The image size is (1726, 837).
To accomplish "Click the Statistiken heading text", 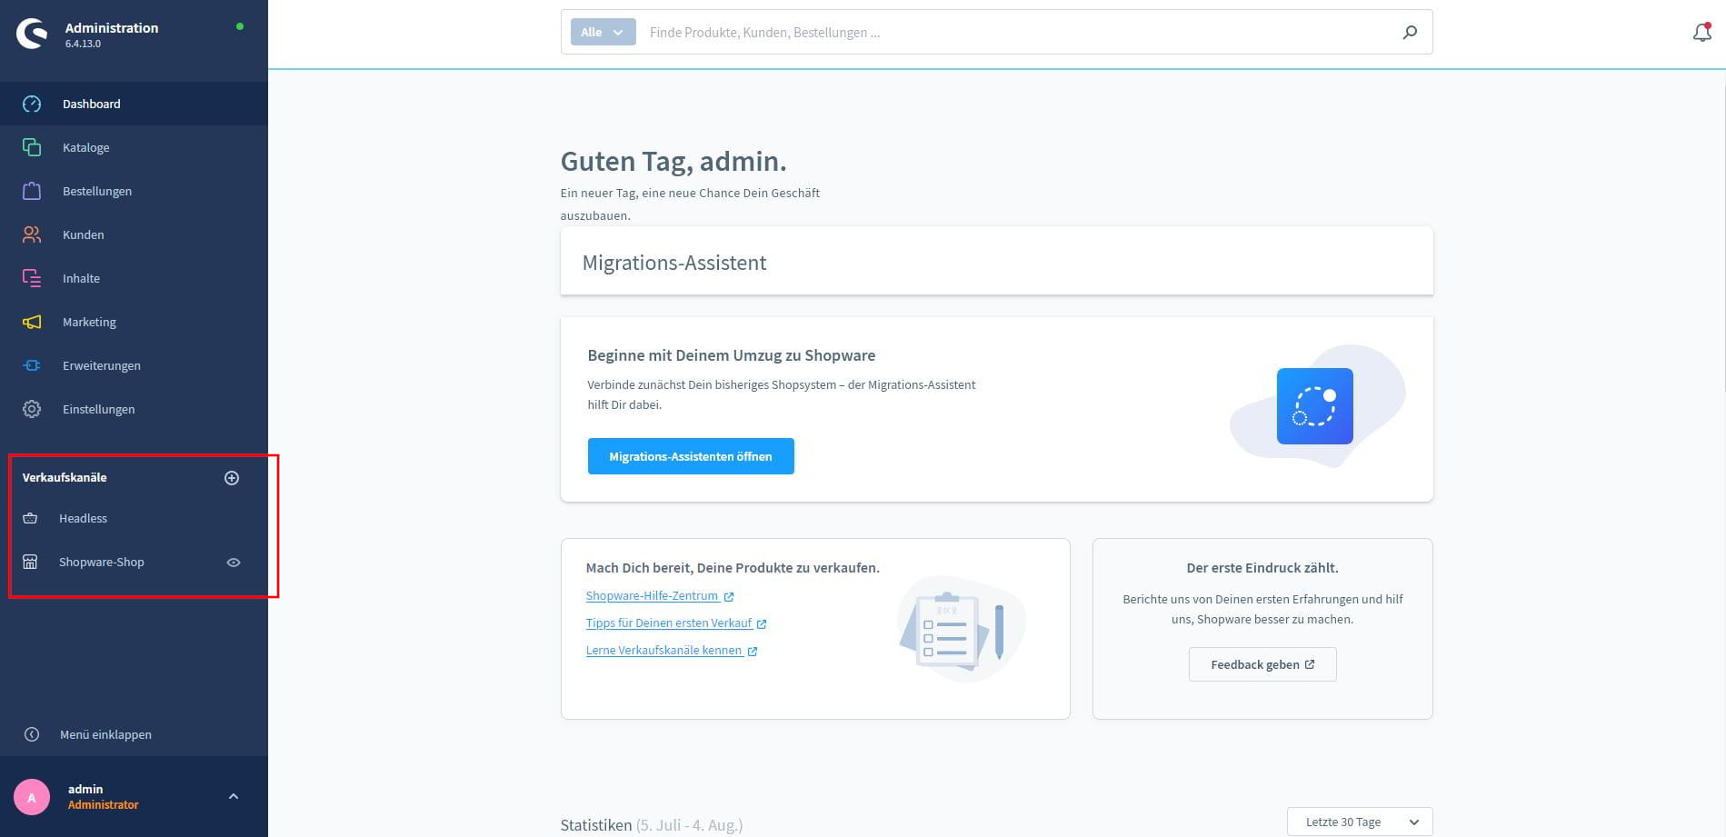I will coord(596,825).
